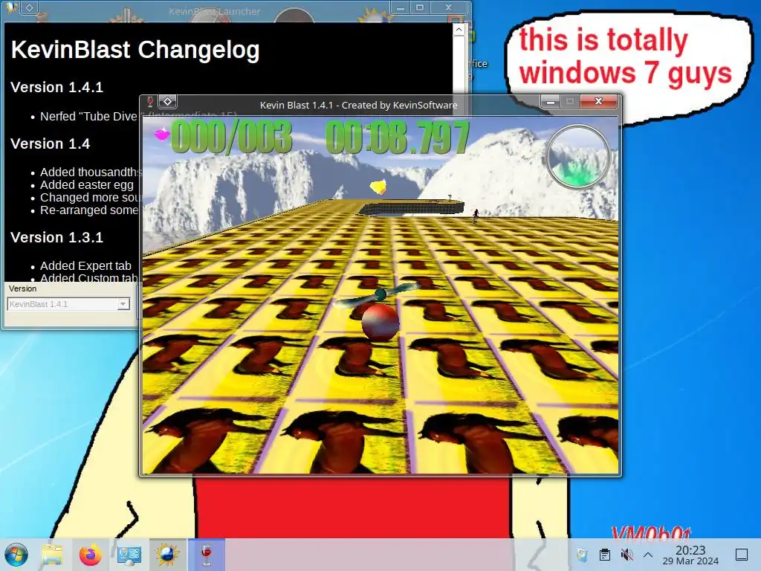Launch Firefox from the taskbar

(x=90, y=555)
